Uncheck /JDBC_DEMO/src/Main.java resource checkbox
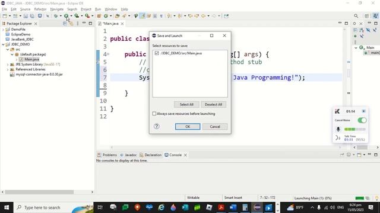Viewport: 380px width, 213px height. tap(157, 53)
